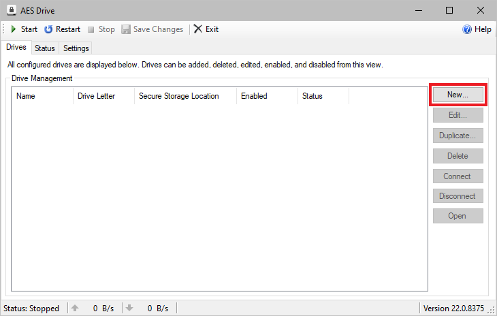
Task: Click the Help label in toolbar
Action: 483,29
